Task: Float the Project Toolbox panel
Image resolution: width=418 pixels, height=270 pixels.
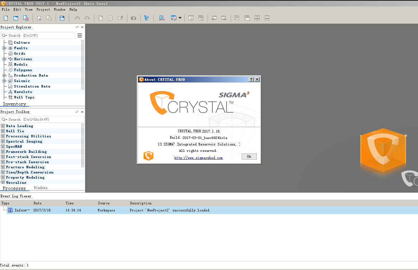Action: pos(77,112)
